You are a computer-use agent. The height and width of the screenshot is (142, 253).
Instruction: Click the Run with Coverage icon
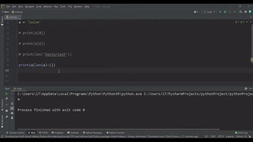pyautogui.click(x=230, y=12)
